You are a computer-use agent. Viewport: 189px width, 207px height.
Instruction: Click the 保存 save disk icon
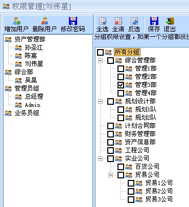[x=154, y=21]
